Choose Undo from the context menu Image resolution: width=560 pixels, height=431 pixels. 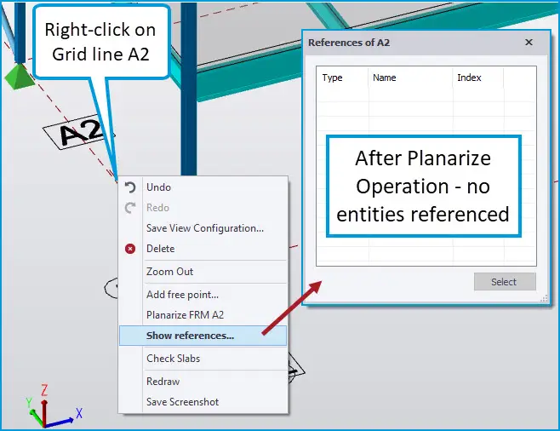tap(203, 187)
